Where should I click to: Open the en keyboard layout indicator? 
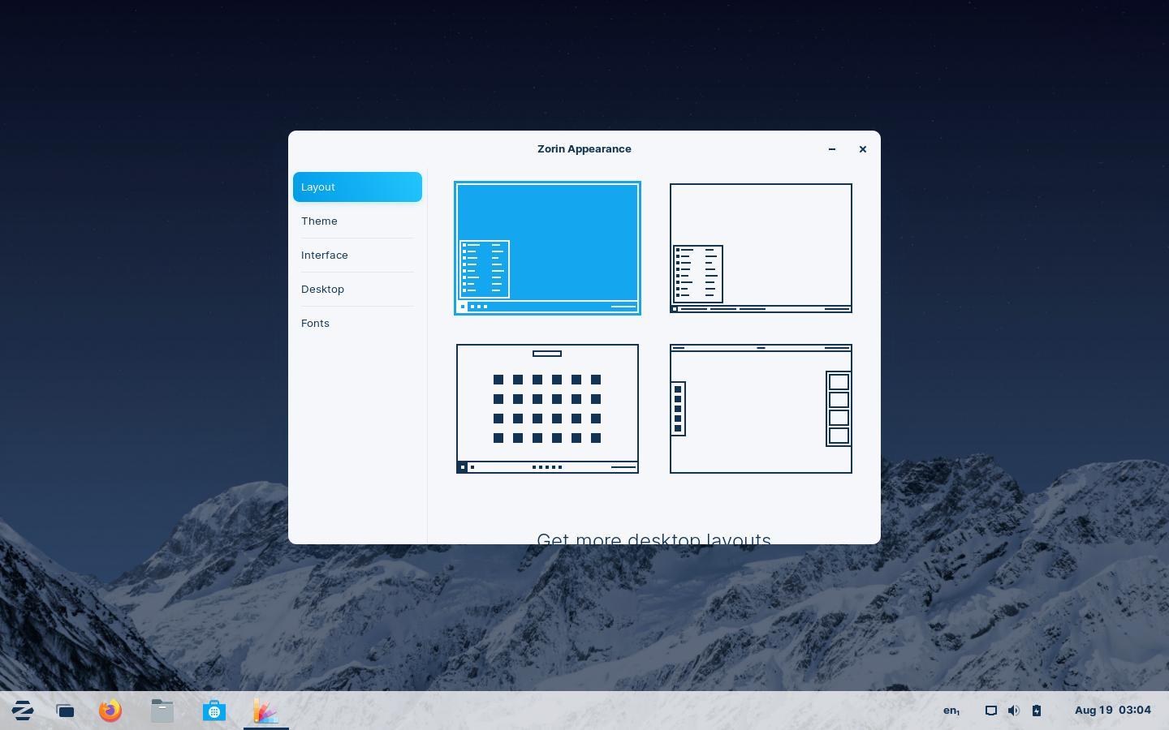(x=951, y=711)
